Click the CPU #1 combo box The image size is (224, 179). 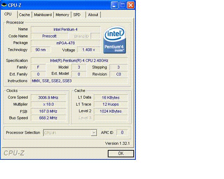pos(70,133)
